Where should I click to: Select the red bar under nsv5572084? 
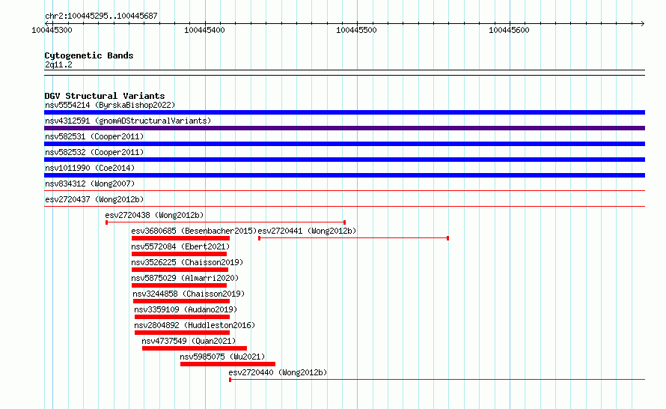[x=180, y=254]
